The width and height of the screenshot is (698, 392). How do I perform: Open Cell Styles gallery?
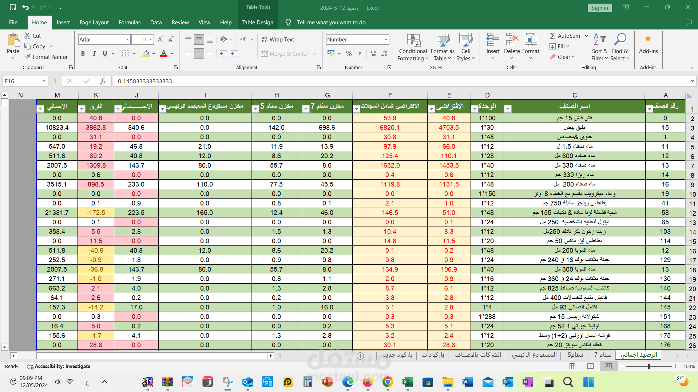click(x=466, y=47)
